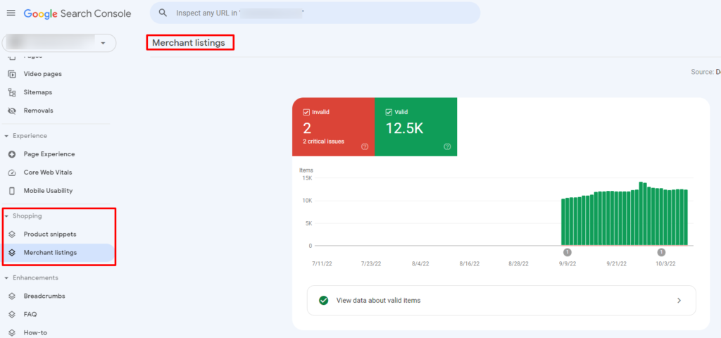Toggle the Invalid checkbox
Viewport: 721px width, 338px height.
pos(306,112)
